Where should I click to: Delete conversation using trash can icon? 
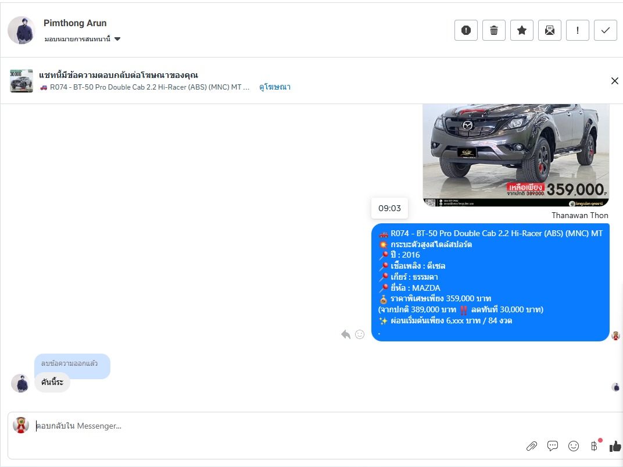[494, 30]
